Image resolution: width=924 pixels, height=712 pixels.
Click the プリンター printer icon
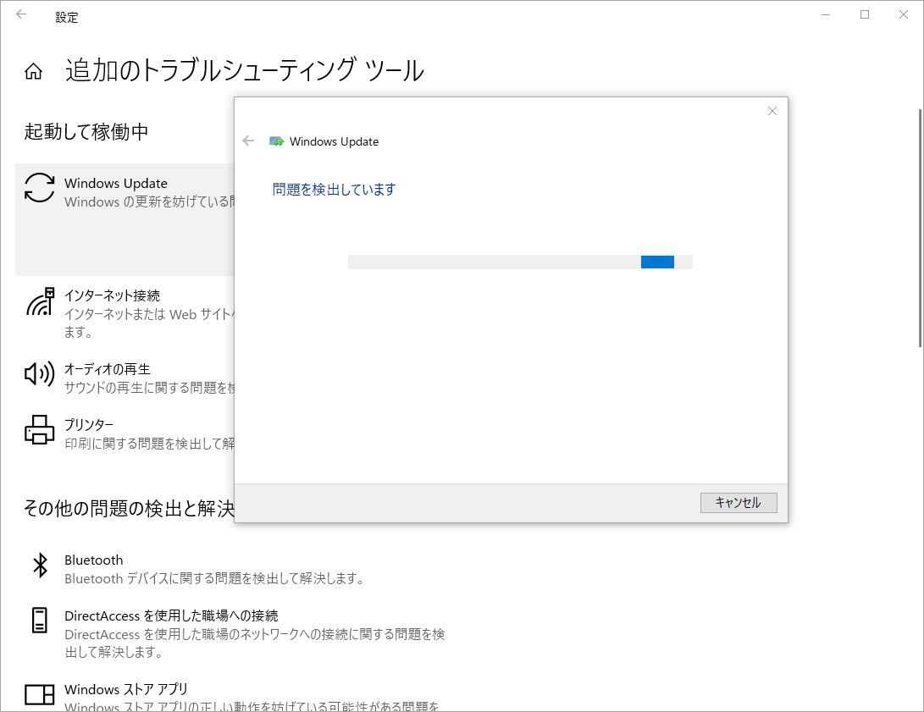(40, 429)
